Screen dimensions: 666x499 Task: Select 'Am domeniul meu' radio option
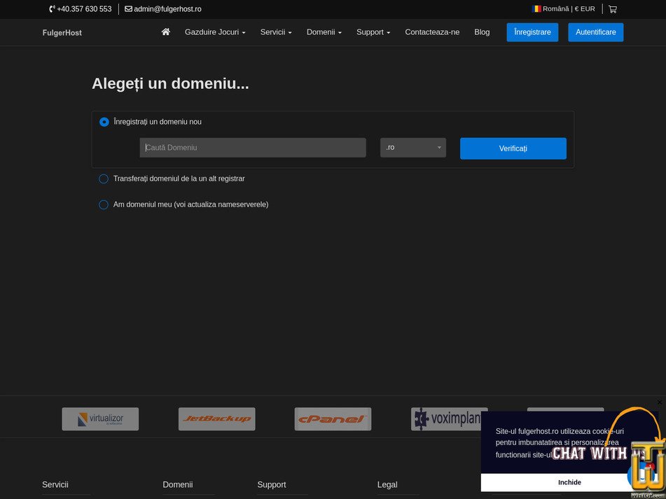pyautogui.click(x=104, y=204)
